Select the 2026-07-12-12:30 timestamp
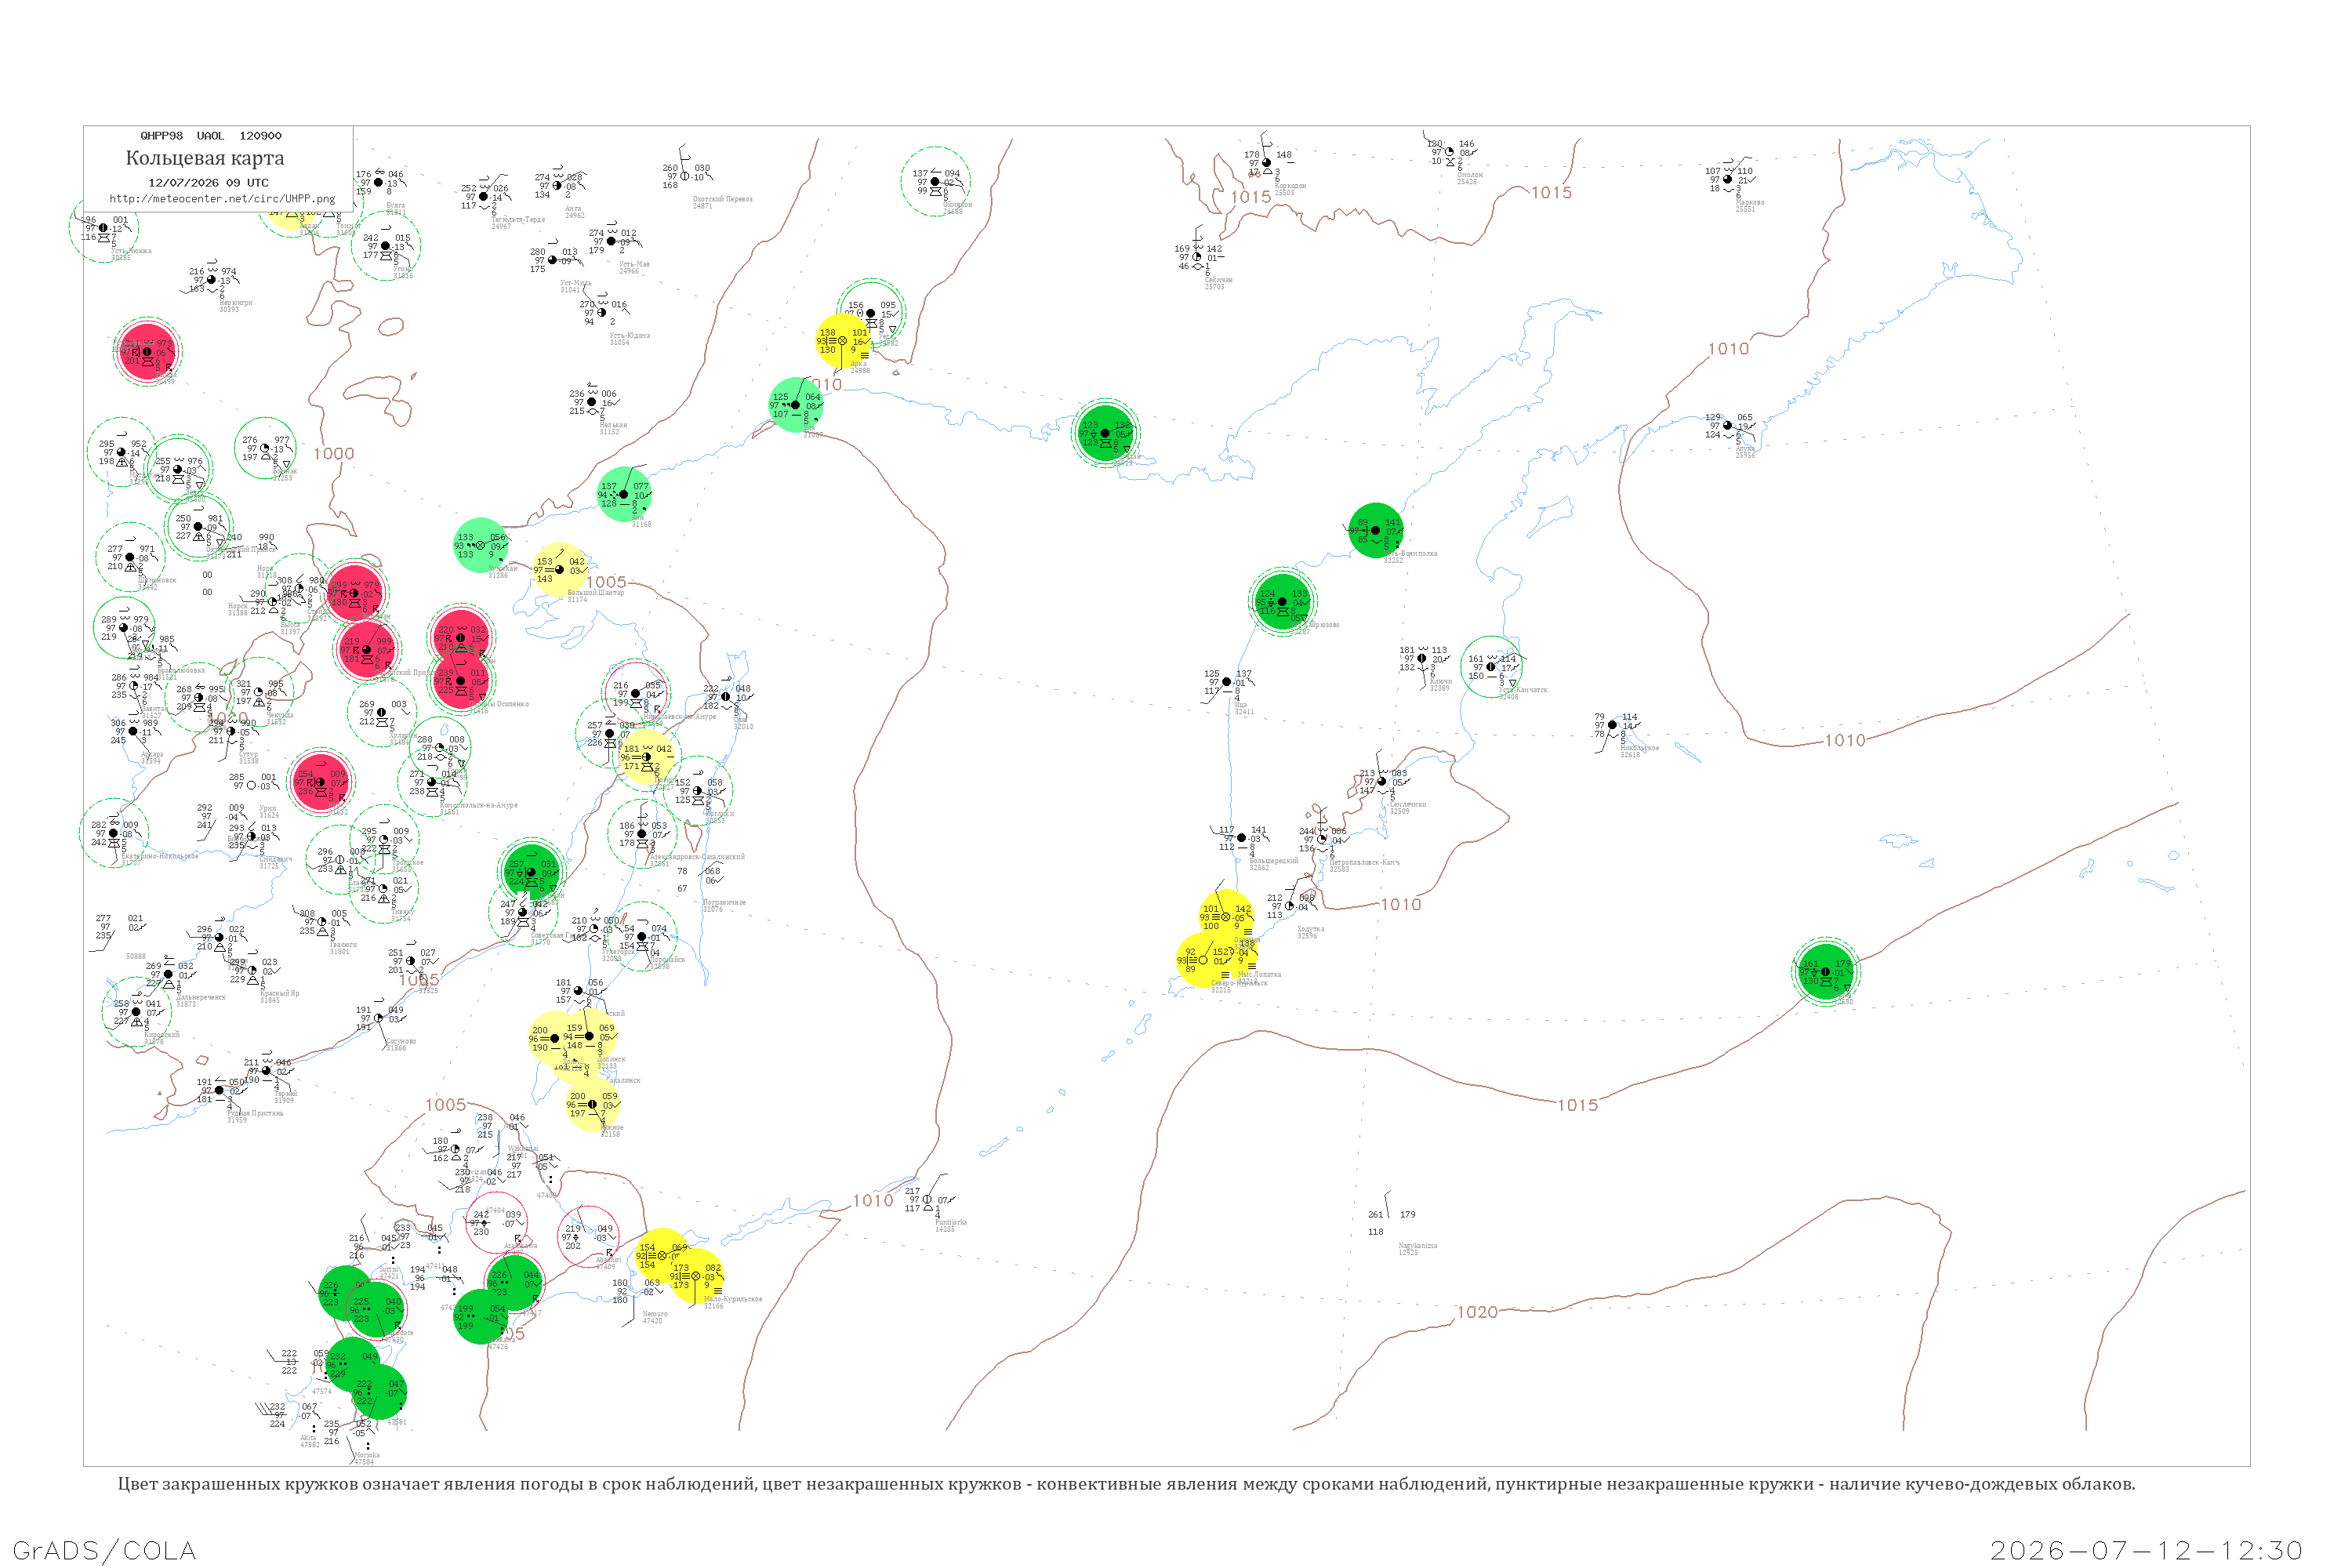 click(x=2146, y=1550)
